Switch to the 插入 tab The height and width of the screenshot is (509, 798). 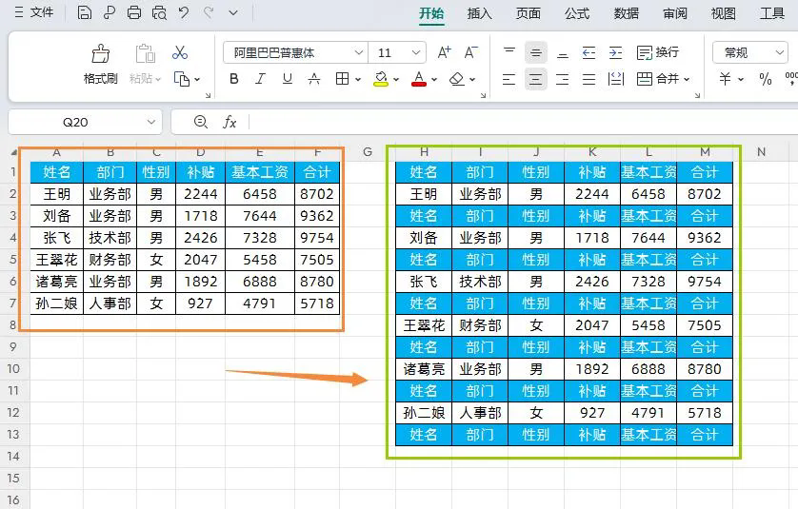479,13
